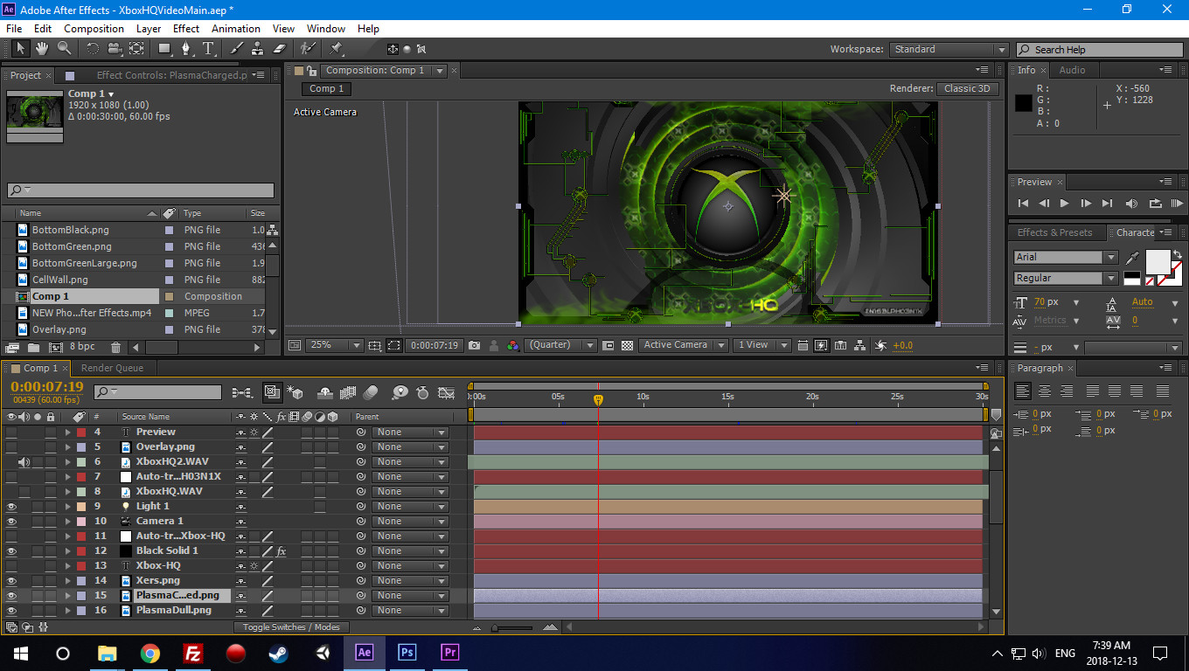Click the Draft 3D icon in timeline
Image resolution: width=1189 pixels, height=671 pixels.
(295, 392)
